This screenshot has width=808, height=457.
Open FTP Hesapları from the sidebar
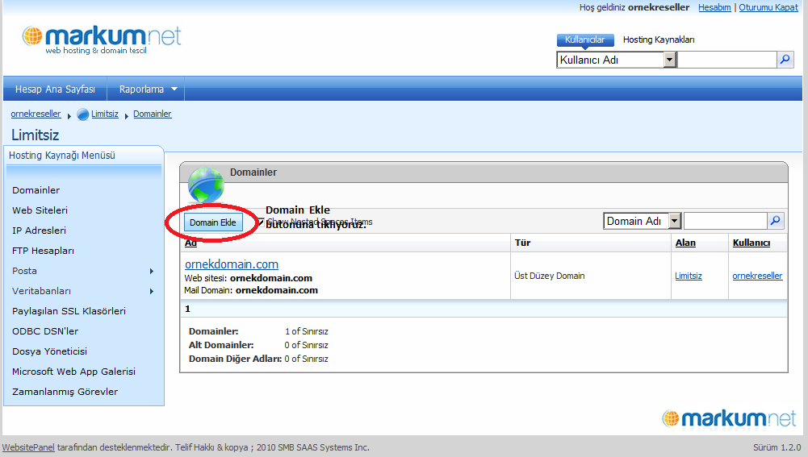(44, 251)
